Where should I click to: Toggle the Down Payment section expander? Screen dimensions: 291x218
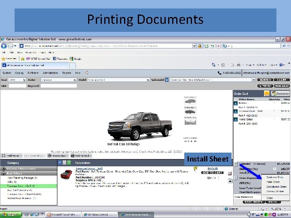click(236, 178)
